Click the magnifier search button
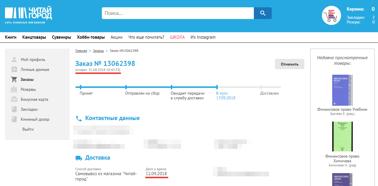378x186 pixels. coord(263,13)
